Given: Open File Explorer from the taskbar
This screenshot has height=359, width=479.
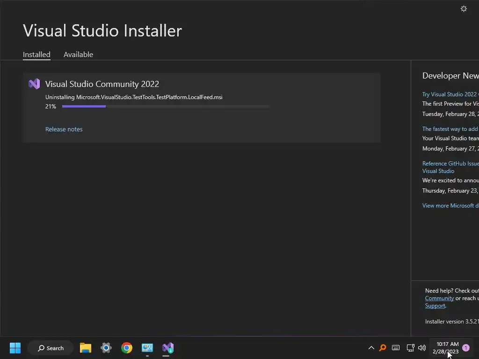Looking at the screenshot, I should pyautogui.click(x=86, y=348).
